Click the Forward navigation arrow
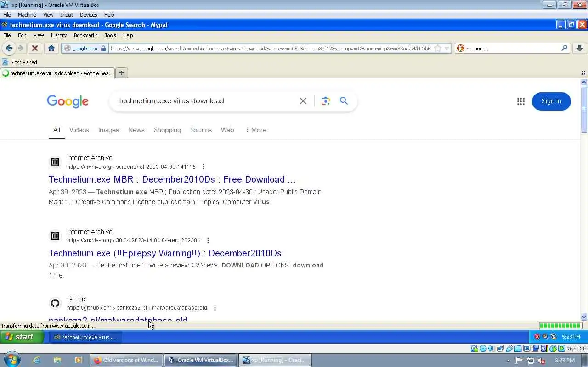The height and width of the screenshot is (367, 588). [21, 48]
